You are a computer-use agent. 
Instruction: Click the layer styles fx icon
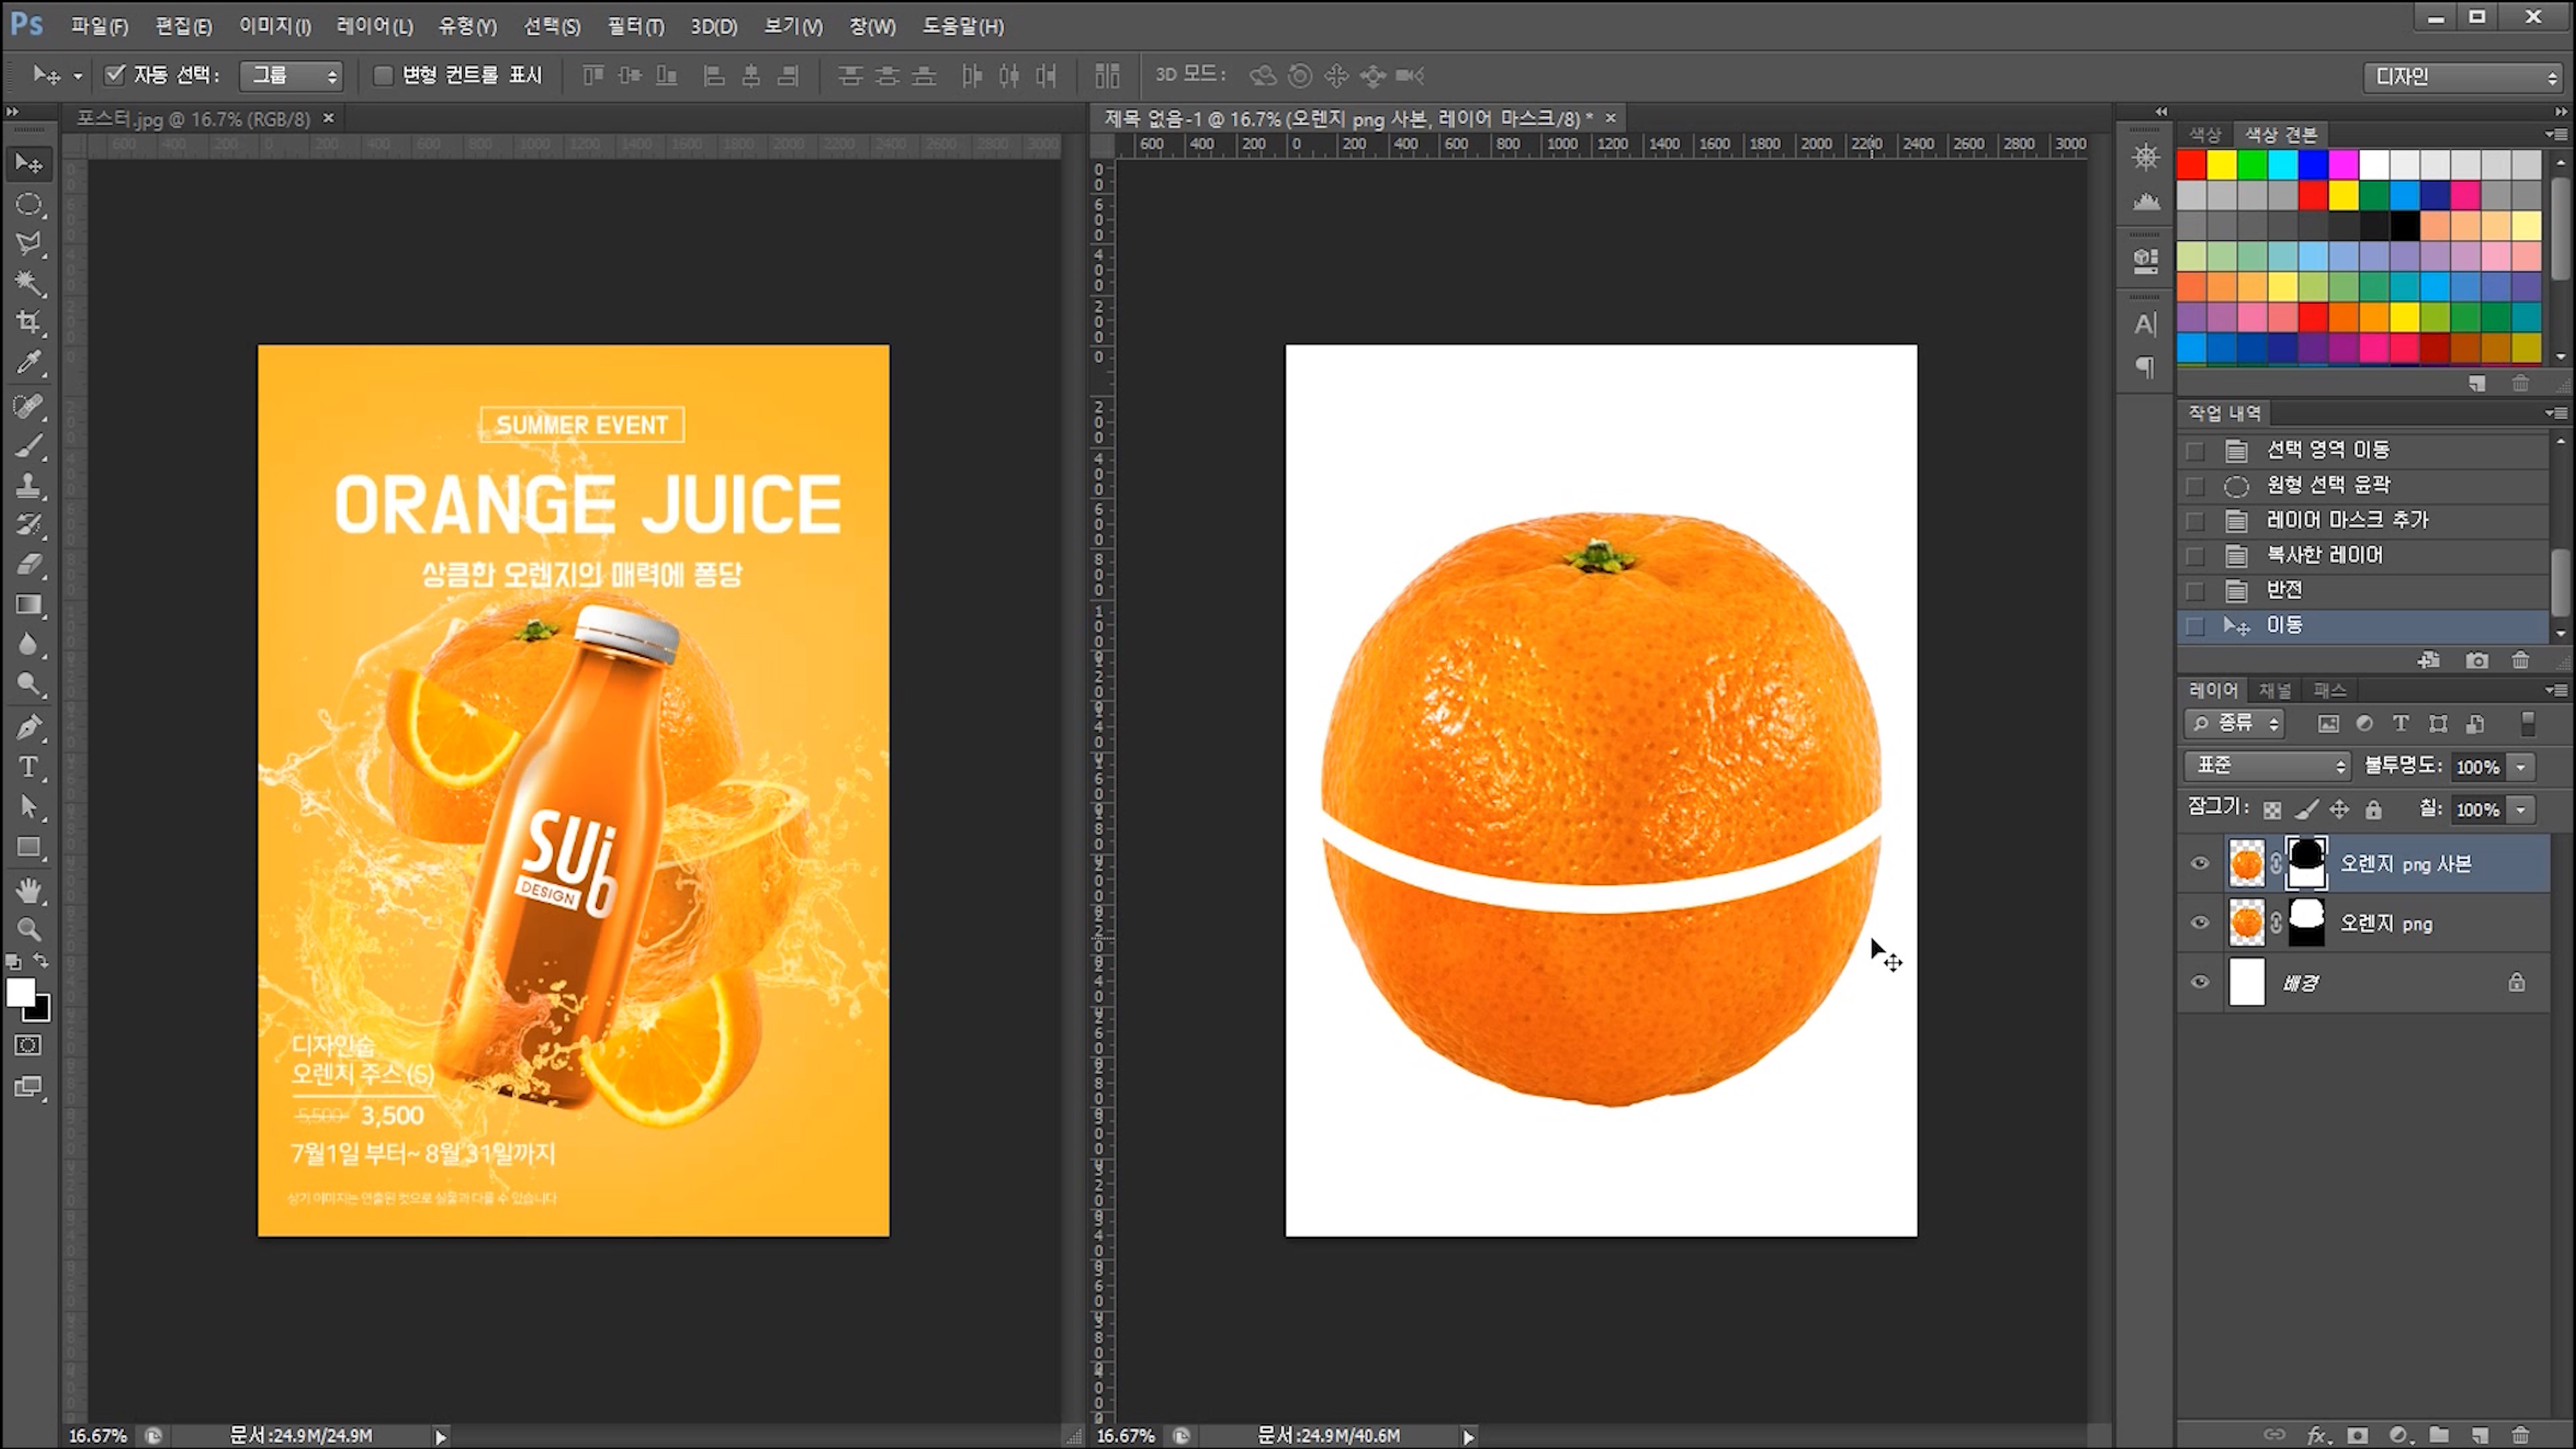2316,1435
